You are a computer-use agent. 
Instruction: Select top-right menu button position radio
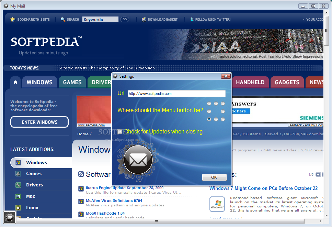223,104
